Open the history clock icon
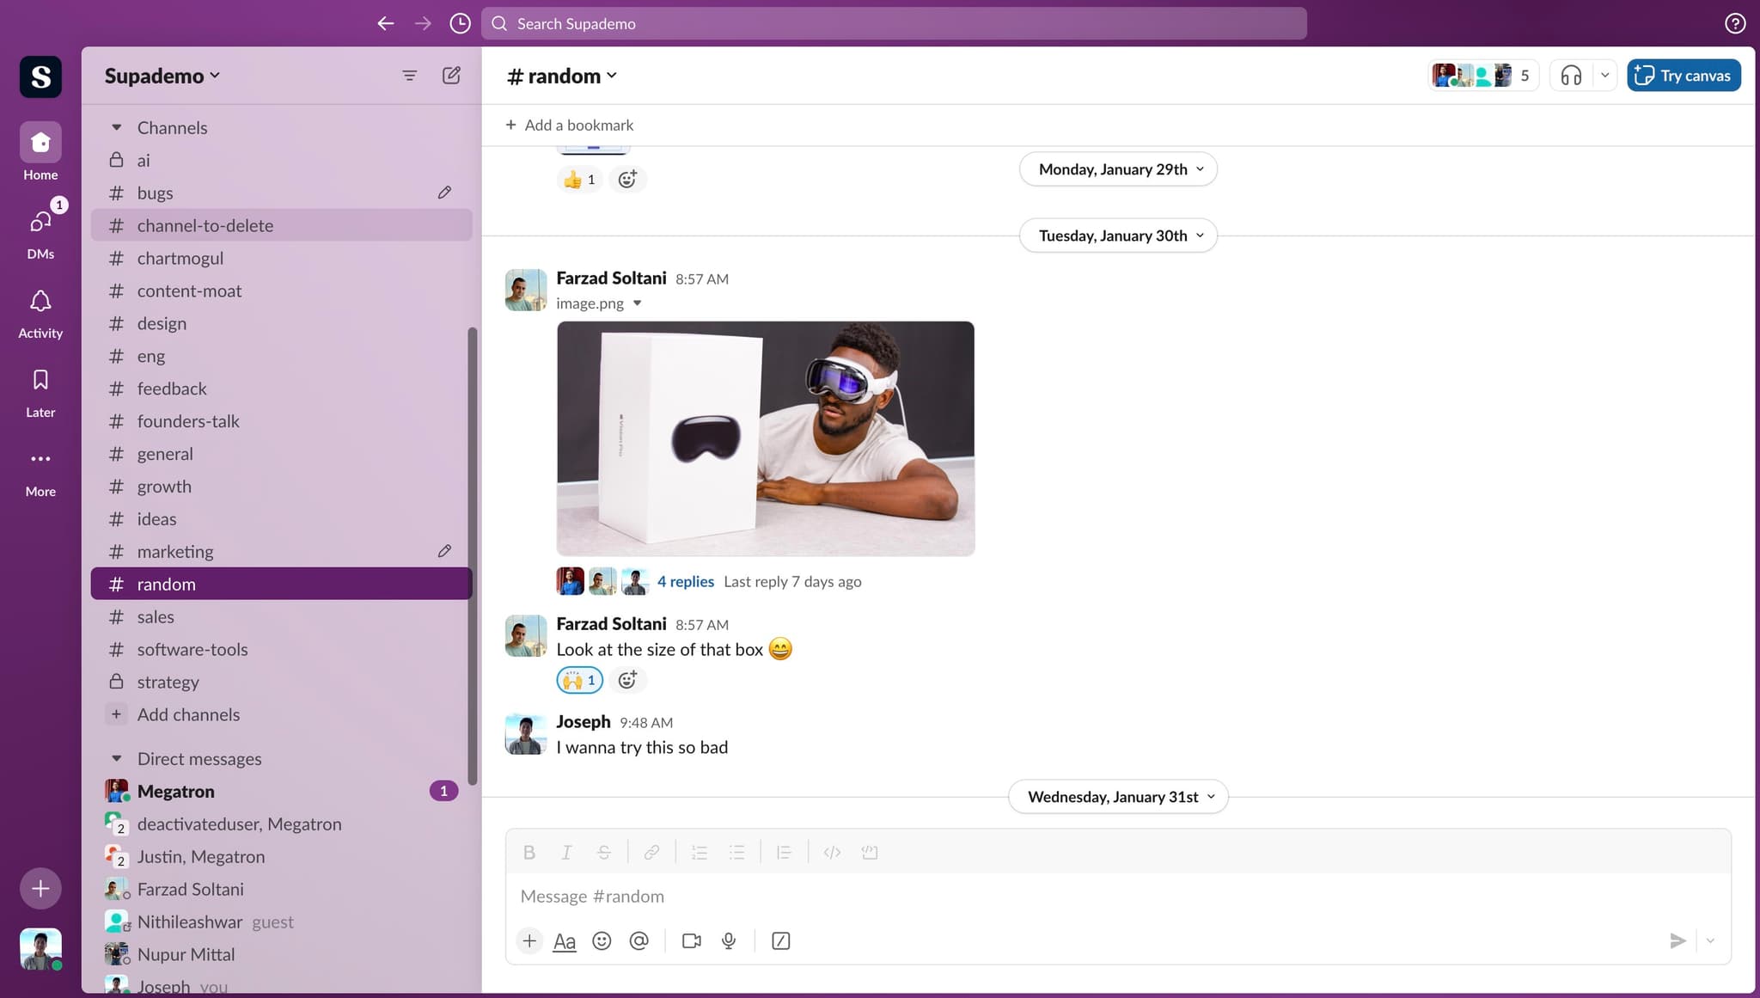This screenshot has width=1760, height=998. point(460,24)
